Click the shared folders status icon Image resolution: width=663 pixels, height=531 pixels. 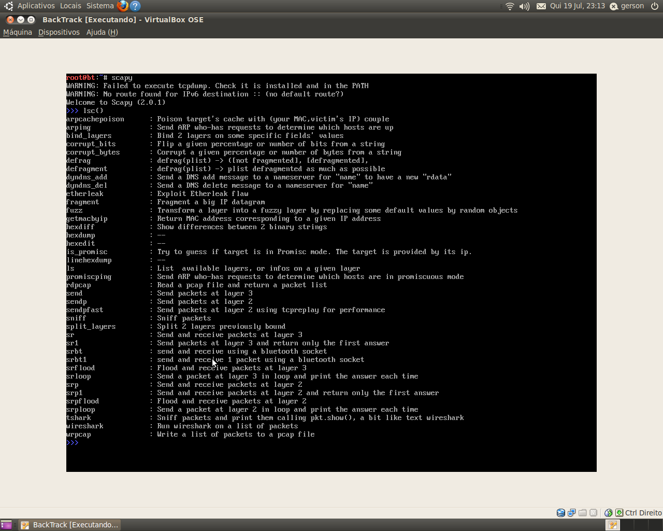click(582, 513)
